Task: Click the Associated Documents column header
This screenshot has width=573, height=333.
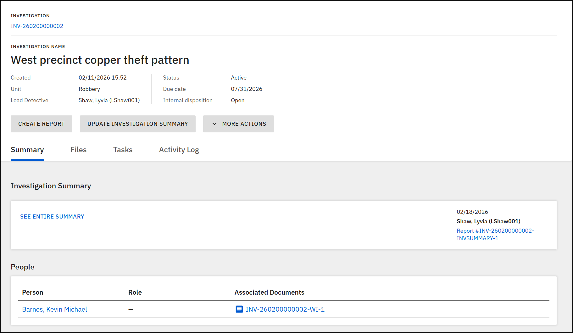Action: click(x=269, y=292)
